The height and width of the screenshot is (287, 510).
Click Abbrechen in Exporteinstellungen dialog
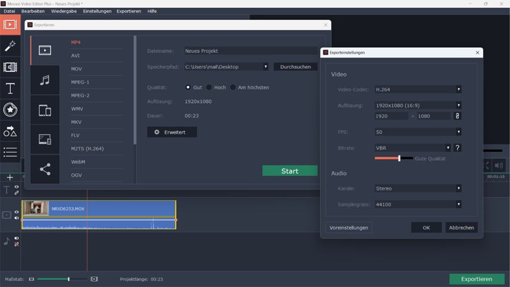461,228
